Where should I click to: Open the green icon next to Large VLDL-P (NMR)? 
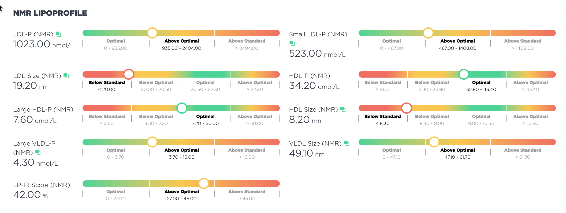tap(38, 152)
